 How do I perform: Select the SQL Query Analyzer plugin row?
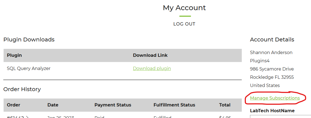pos(123,69)
